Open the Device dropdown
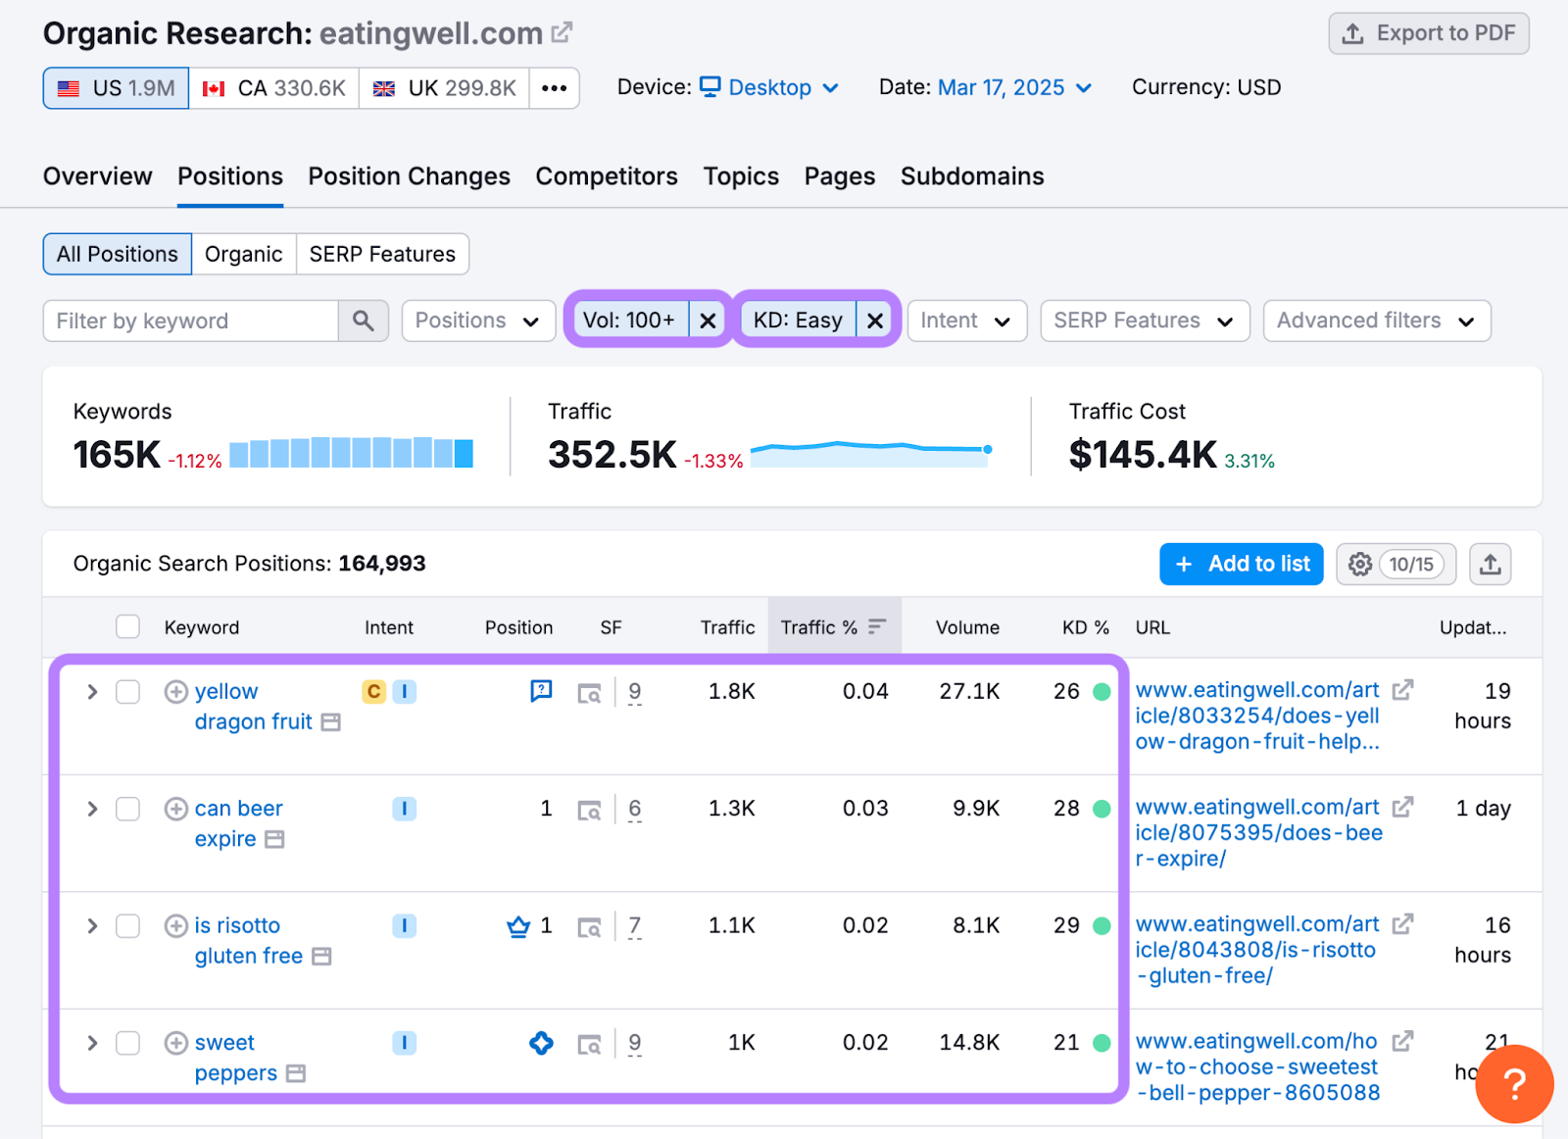Image resolution: width=1568 pixels, height=1139 pixels. tap(770, 87)
